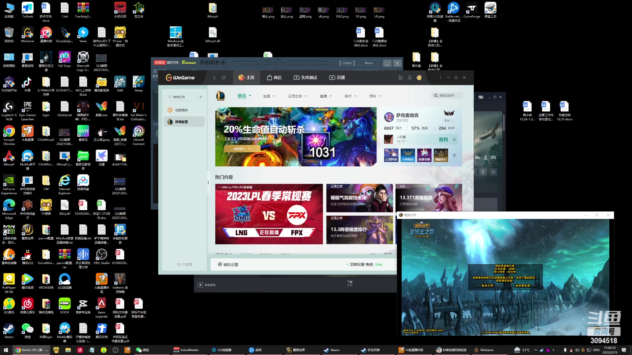Viewport: 632px width, 355px height.
Task: Click the 点击进入 banner button
Action: click(x=242, y=149)
